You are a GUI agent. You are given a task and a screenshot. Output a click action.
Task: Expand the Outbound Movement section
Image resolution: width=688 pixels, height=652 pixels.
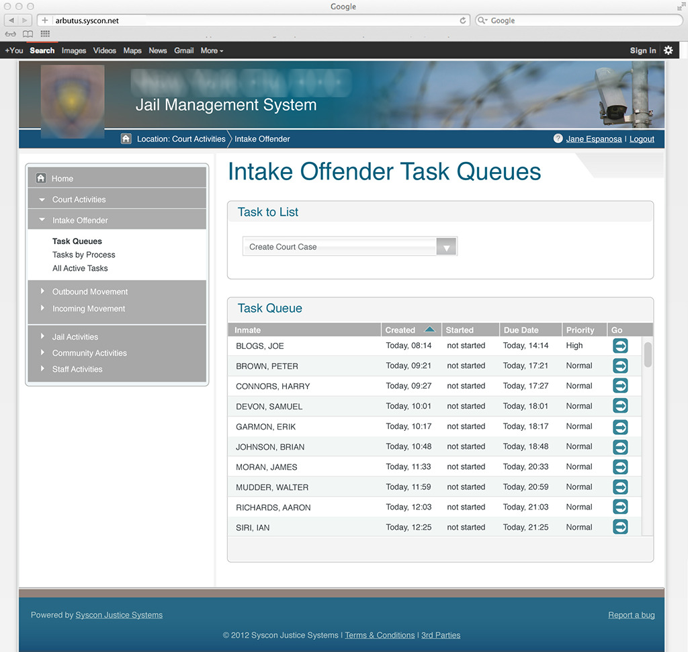[x=90, y=292]
